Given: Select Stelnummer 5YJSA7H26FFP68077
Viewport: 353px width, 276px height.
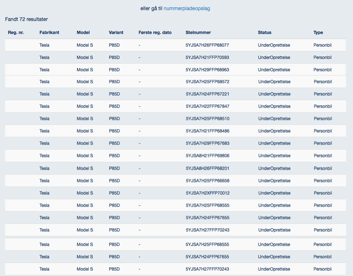Looking at the screenshot, I should click(x=207, y=45).
